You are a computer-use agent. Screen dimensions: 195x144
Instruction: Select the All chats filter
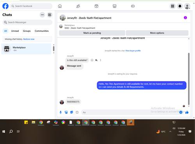5,31
